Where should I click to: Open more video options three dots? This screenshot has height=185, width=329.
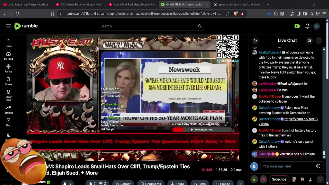(240, 183)
